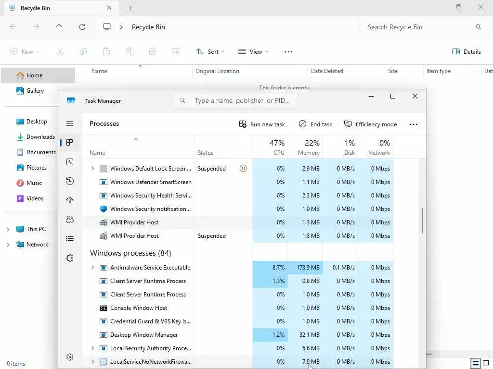The image size is (493, 369).
Task: Click the Share icon in Explorer toolbar
Action: [x=153, y=52]
